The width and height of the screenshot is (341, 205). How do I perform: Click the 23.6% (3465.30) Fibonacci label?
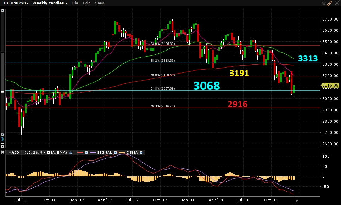click(x=163, y=44)
